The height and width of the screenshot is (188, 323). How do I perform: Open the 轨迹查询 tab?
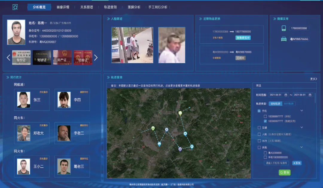(x=110, y=7)
